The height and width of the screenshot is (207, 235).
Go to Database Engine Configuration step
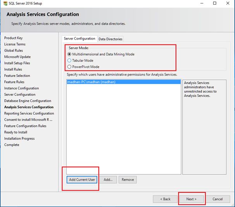point(28,101)
